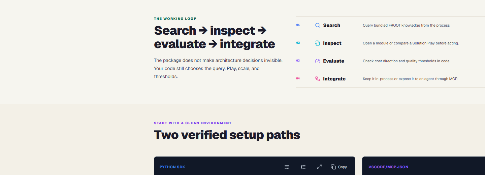Click step number 02
The height and width of the screenshot is (175, 485).
coord(298,43)
